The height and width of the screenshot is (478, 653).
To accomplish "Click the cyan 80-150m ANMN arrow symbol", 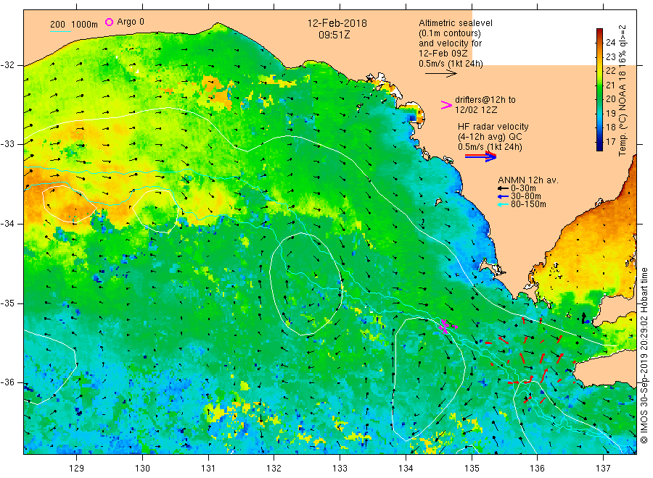I will coord(503,204).
